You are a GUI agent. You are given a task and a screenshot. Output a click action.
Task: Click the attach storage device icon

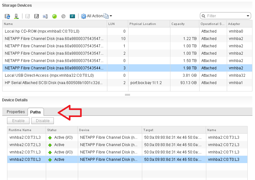tap(37, 16)
